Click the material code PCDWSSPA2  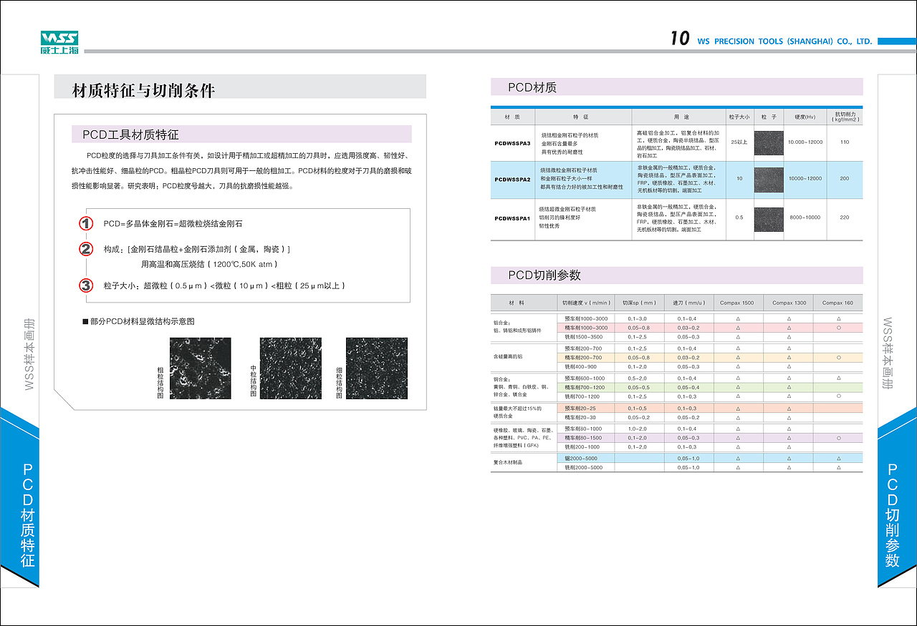point(512,179)
